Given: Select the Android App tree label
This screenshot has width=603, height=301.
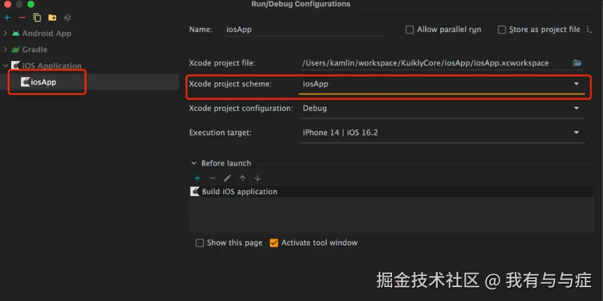Looking at the screenshot, I should 46,33.
